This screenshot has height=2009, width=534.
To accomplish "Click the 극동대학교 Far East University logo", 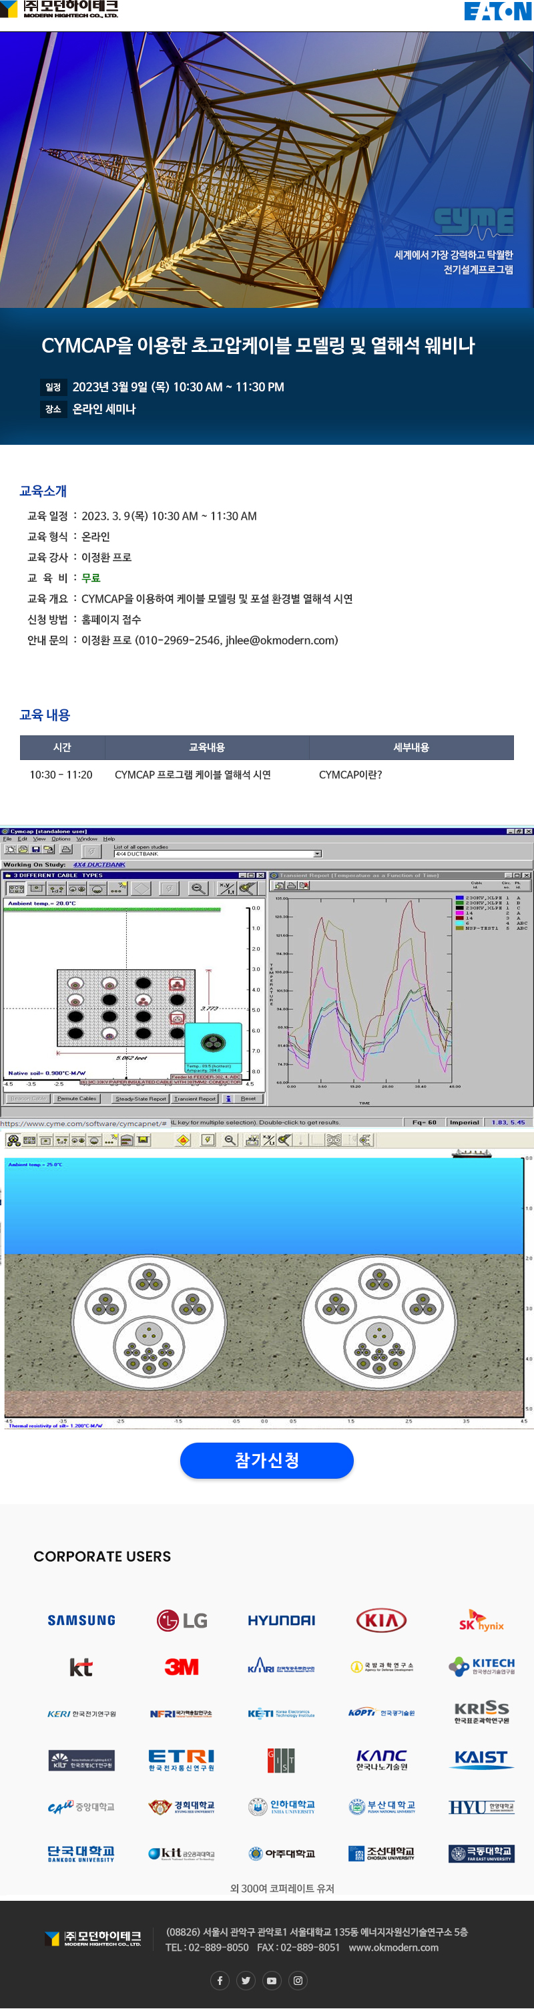I will click(x=481, y=1853).
